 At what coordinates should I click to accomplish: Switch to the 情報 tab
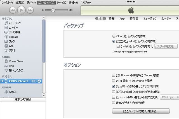(x=112, y=18)
